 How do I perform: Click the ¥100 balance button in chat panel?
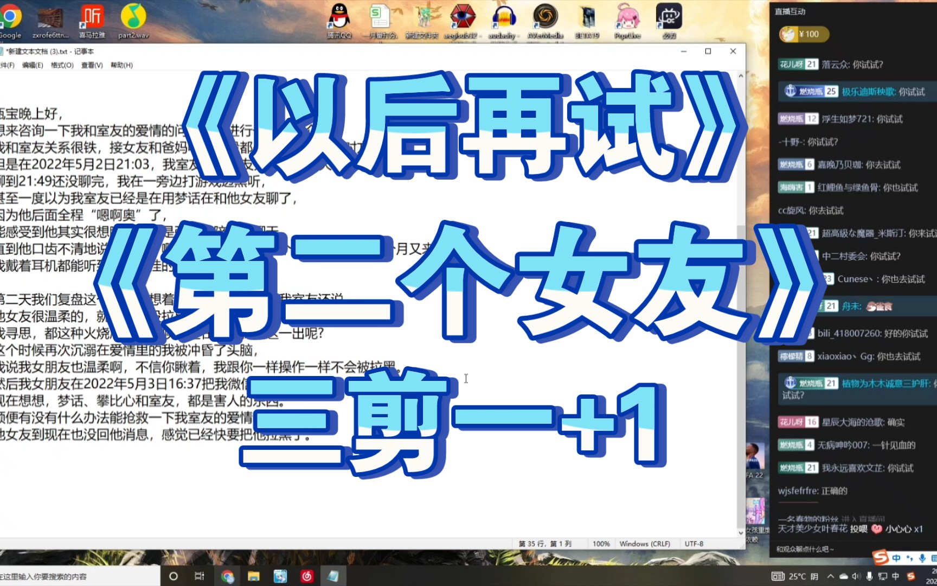coord(804,34)
